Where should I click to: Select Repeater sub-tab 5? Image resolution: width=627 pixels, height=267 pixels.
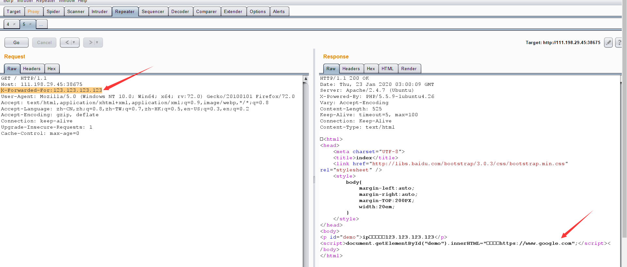coord(24,24)
